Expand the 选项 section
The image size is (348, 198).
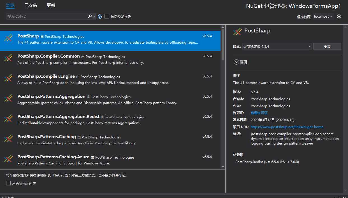click(x=236, y=62)
